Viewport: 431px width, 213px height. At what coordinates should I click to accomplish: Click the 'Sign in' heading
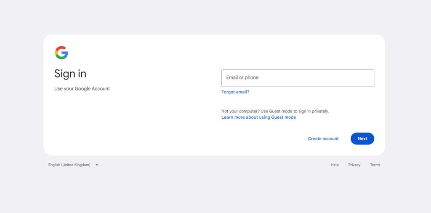[70, 74]
